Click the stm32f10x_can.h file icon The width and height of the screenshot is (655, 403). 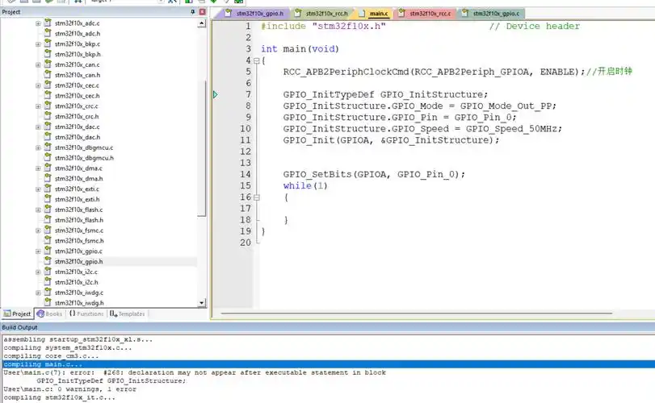[48, 75]
